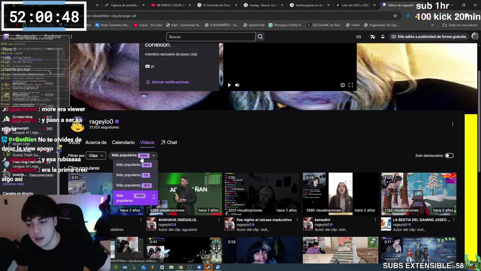
Task: Click the search magnifier button
Action: coord(260,37)
